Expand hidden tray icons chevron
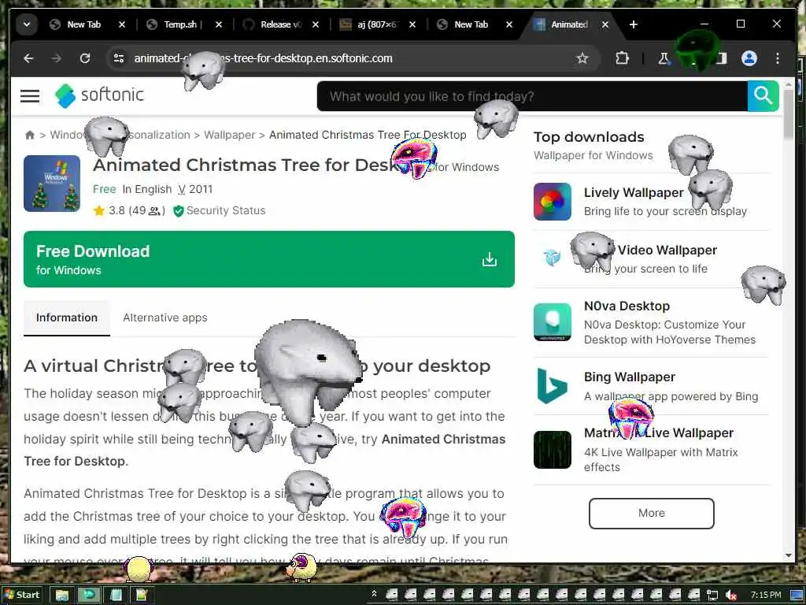Screen dimensions: 806x605 point(374,594)
